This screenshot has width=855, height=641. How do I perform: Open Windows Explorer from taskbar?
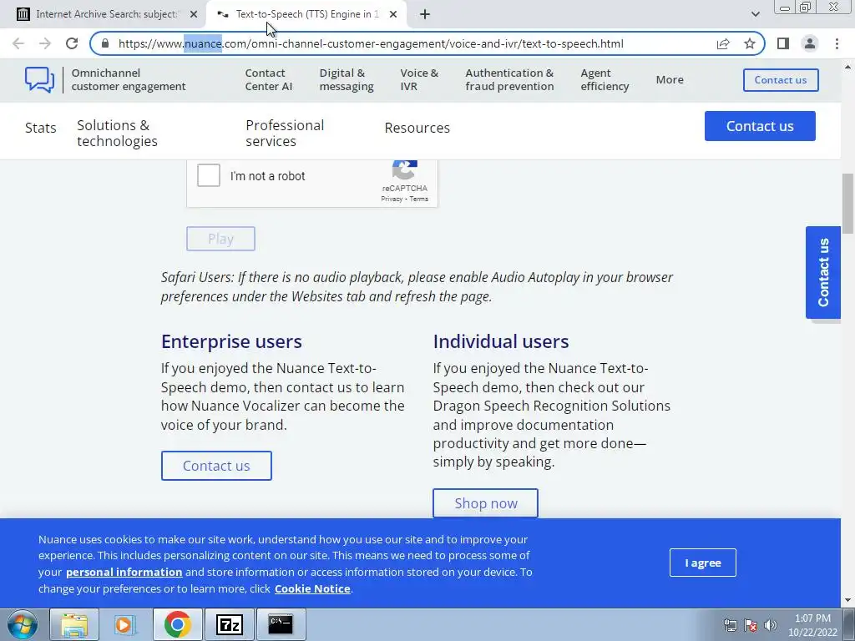74,624
